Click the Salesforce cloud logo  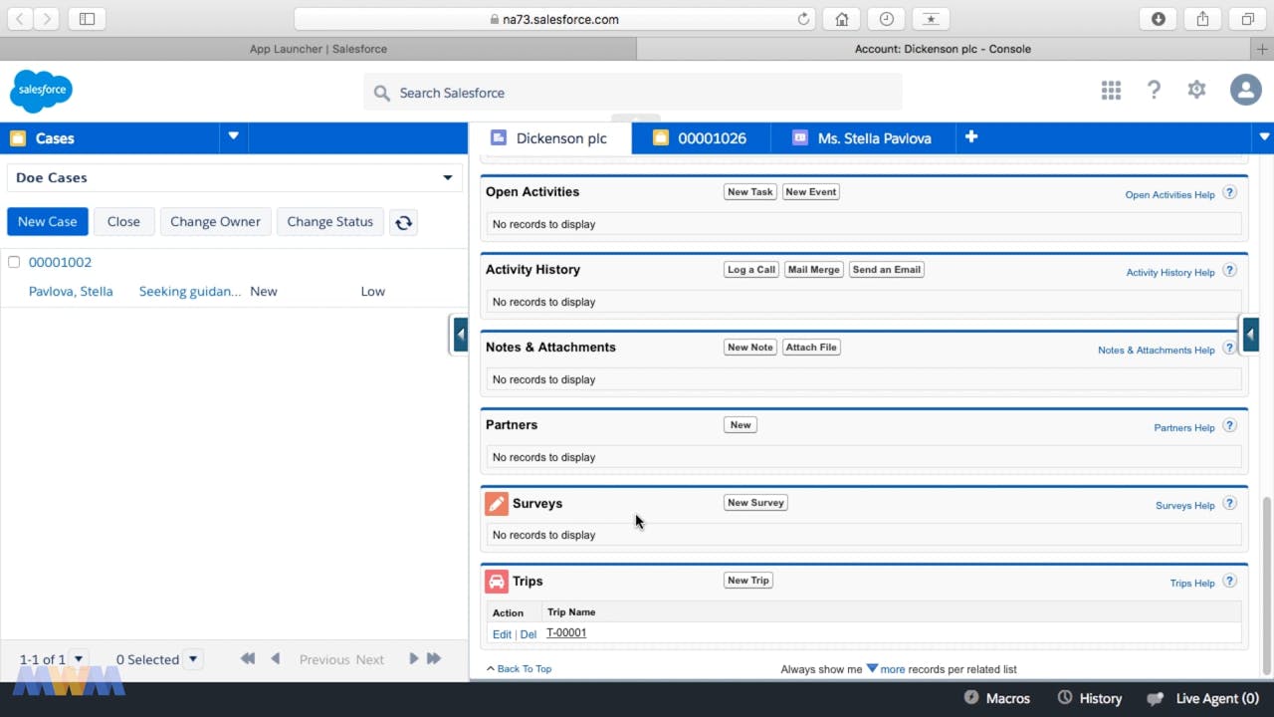tap(41, 92)
